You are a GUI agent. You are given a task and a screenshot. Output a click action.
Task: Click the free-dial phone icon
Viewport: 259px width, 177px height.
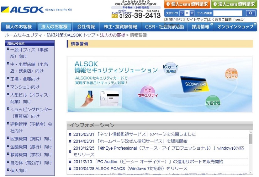coord(115,16)
